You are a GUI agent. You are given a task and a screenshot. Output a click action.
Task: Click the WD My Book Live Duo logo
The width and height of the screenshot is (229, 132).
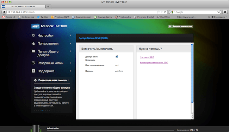pyautogui.click(x=49, y=26)
